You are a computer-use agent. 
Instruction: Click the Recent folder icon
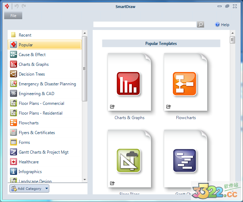tap(13, 35)
